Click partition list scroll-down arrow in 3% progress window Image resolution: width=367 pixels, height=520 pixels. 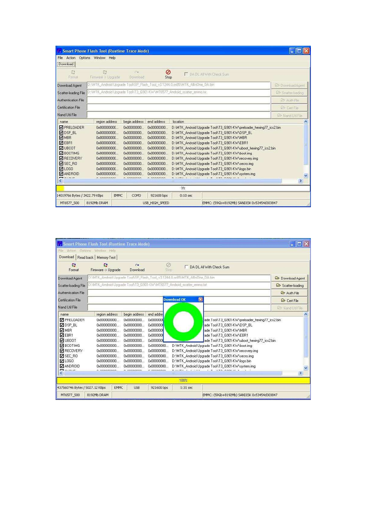click(306, 175)
